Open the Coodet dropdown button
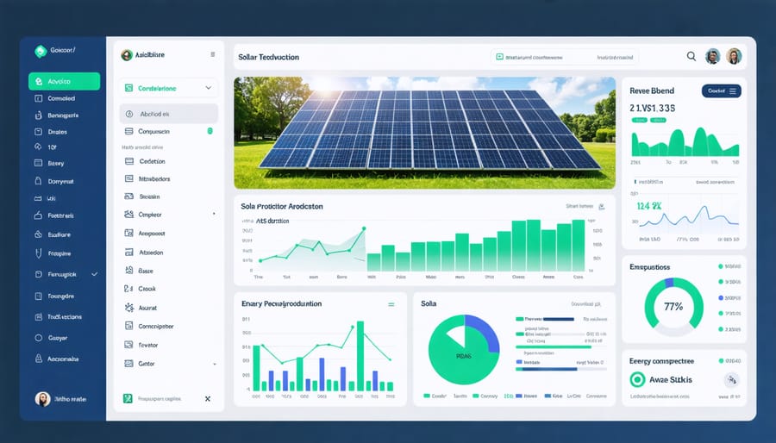Image resolution: width=776 pixels, height=443 pixels. 721,91
